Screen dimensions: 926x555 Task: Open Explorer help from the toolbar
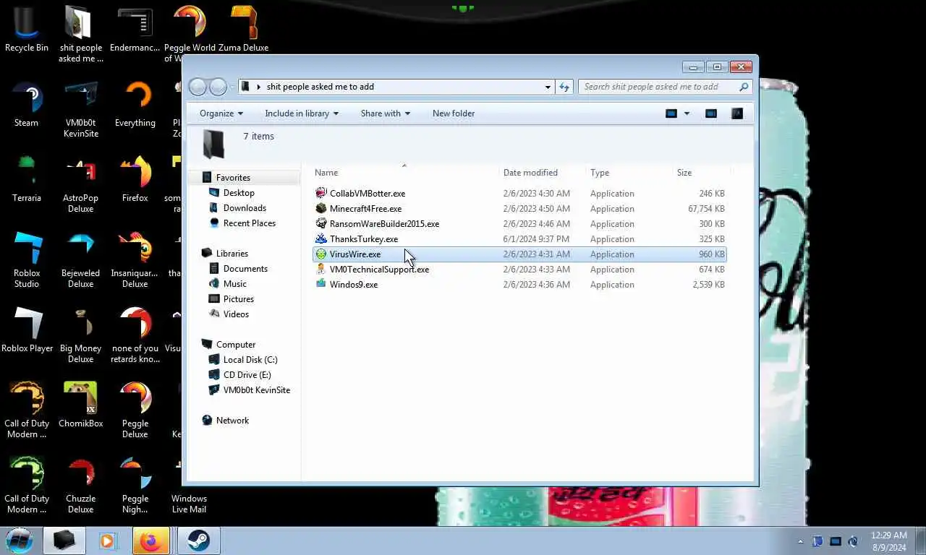coord(737,113)
